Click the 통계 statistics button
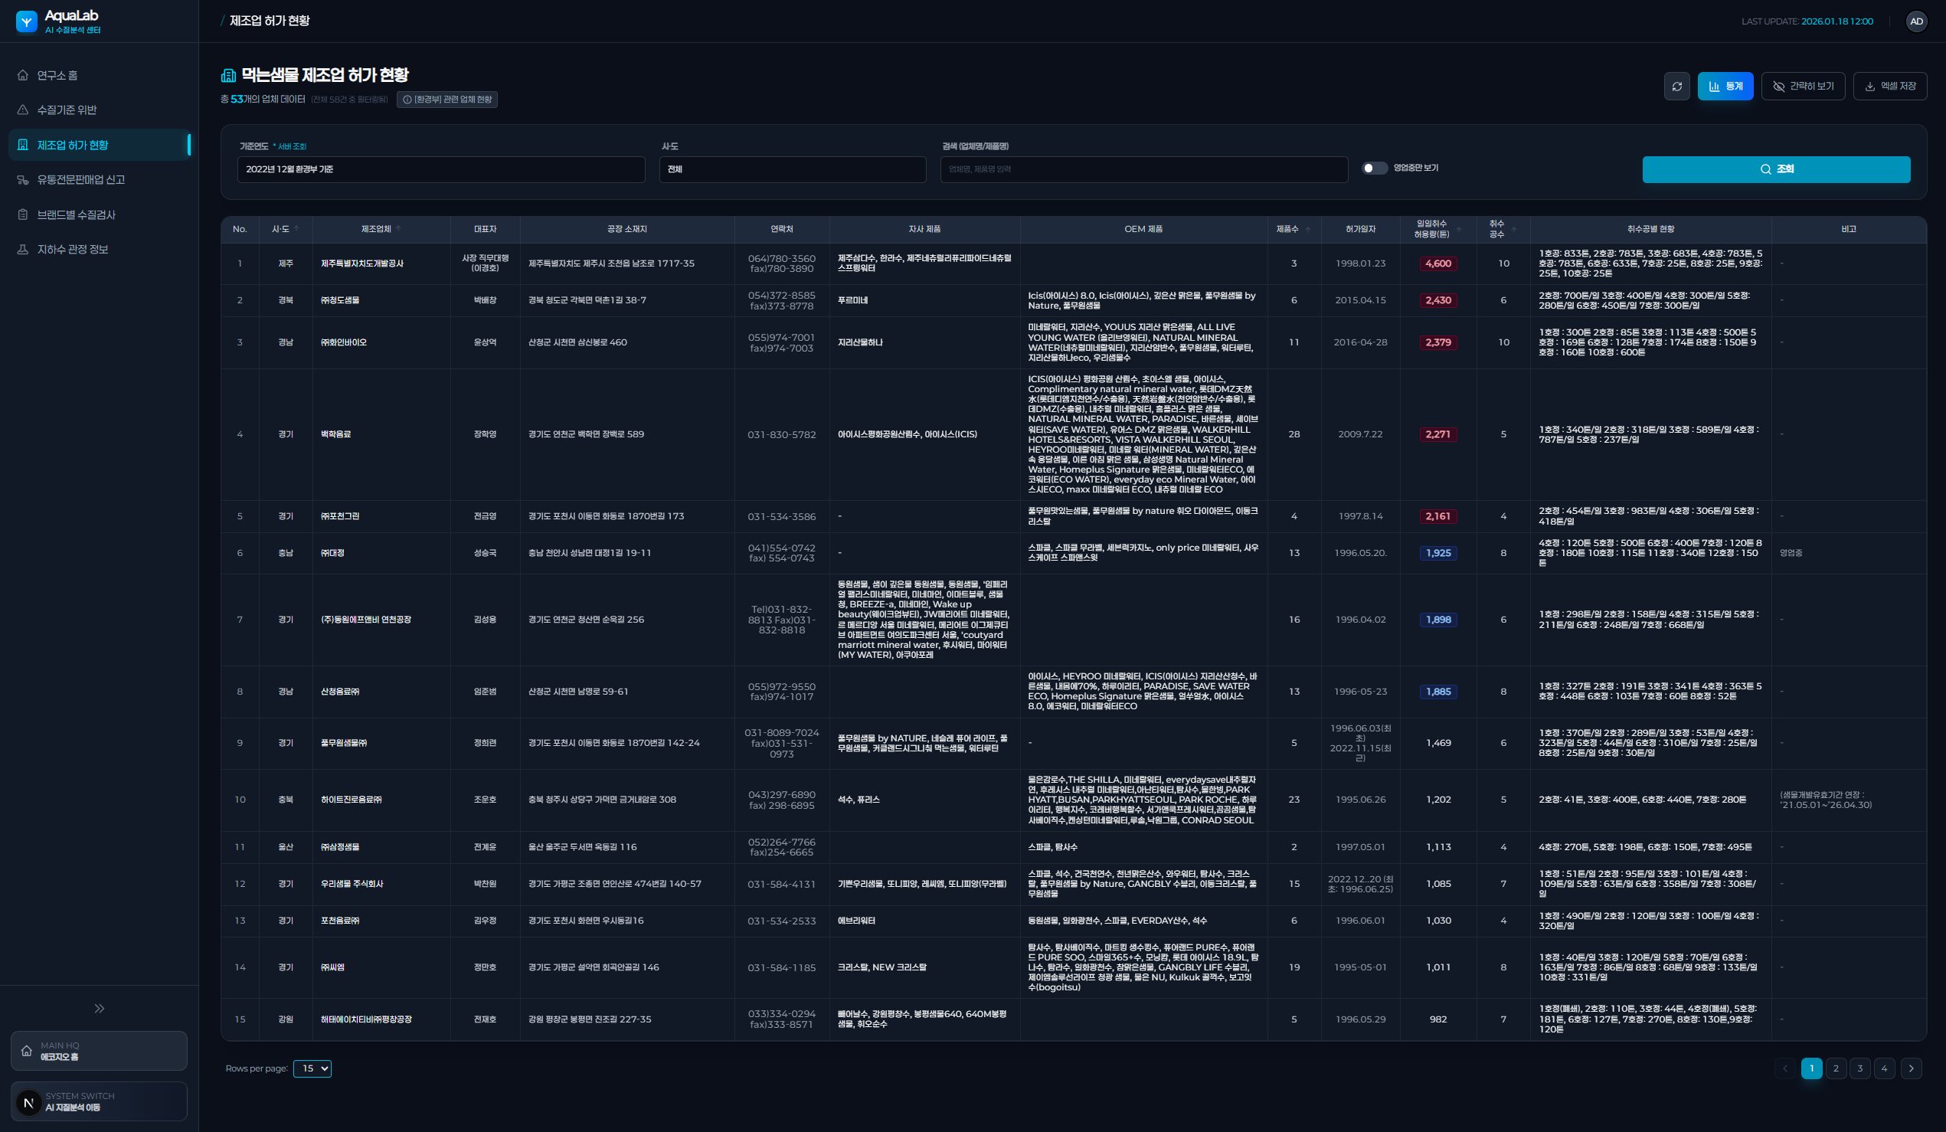 pos(1725,87)
